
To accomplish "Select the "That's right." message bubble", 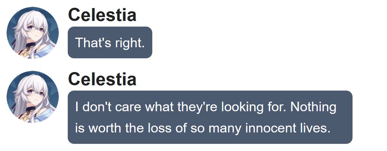I will click(110, 42).
